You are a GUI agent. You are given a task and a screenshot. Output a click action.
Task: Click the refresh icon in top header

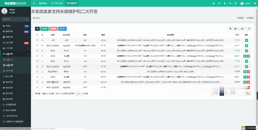(x=219, y=3)
